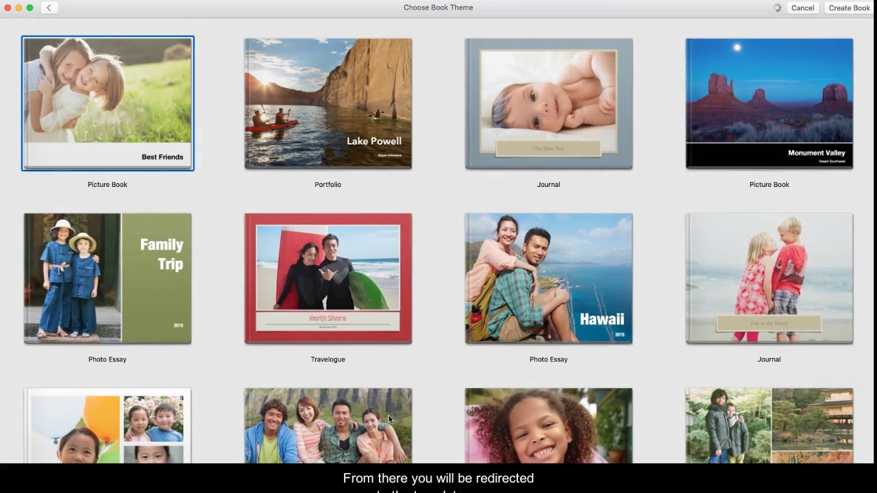Choose the Lake Powell Portfolio theme

click(328, 103)
